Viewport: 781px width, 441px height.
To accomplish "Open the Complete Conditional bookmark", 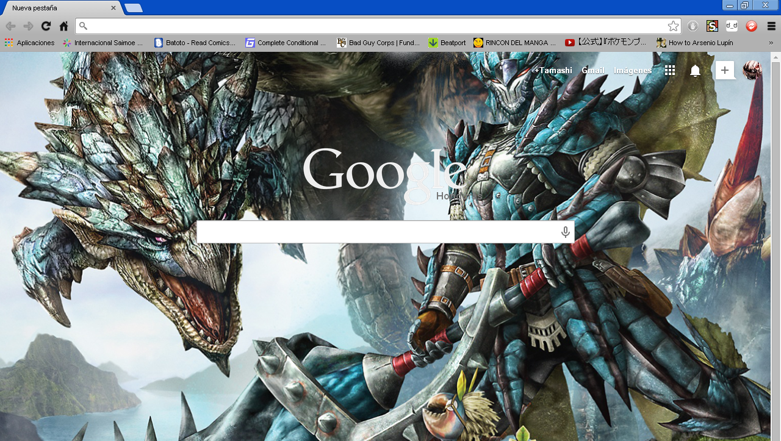I will click(286, 43).
